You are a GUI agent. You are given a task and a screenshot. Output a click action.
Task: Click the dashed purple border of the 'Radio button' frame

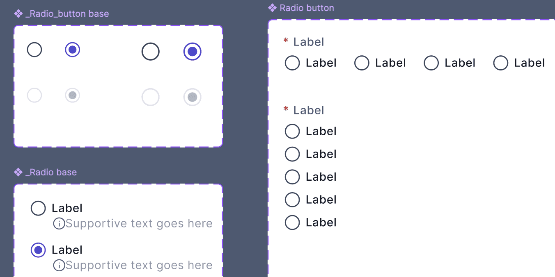[411, 19]
